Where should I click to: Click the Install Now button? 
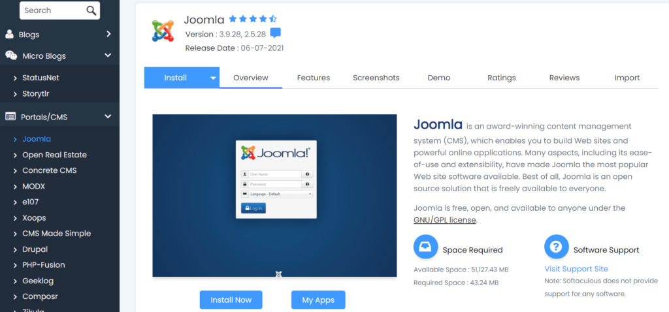click(x=231, y=300)
